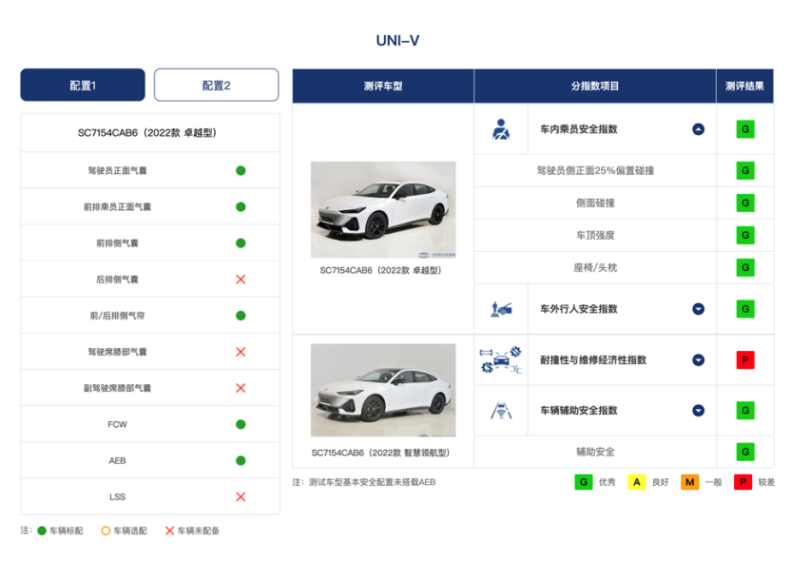The height and width of the screenshot is (561, 810).
Task: Expand the 车外行人安全指数 section
Action: coord(699,309)
